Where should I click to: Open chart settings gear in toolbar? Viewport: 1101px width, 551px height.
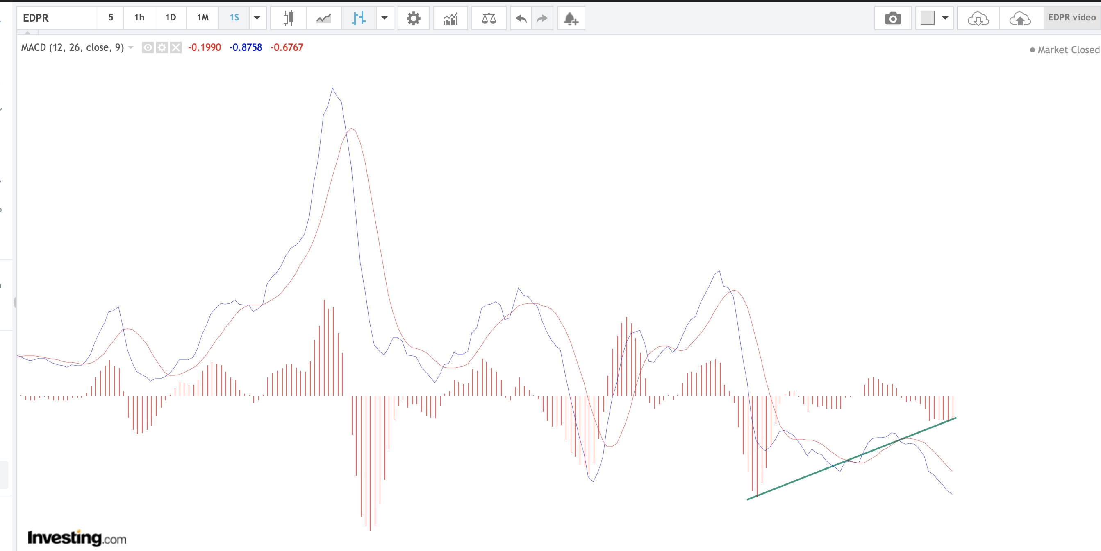point(413,18)
